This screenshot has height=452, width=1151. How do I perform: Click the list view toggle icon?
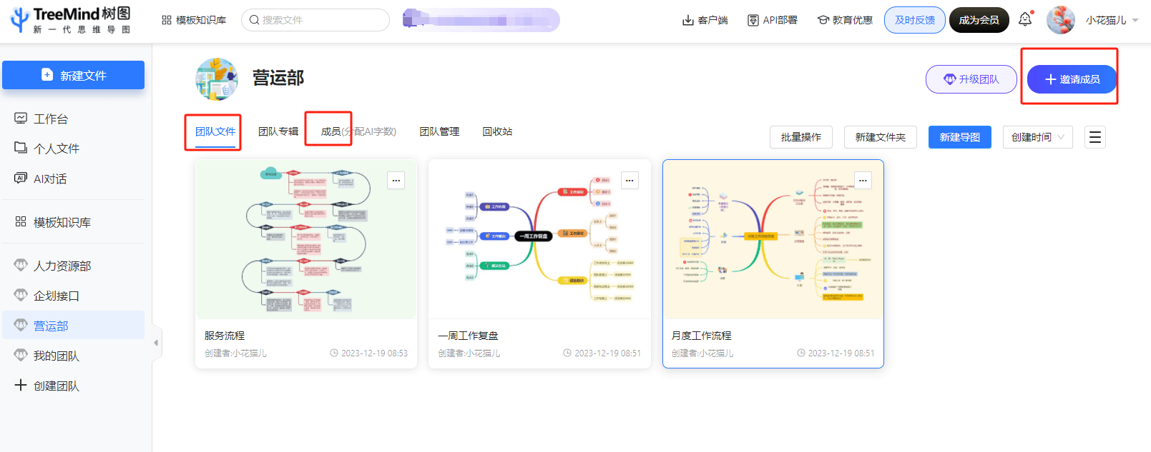tap(1094, 137)
